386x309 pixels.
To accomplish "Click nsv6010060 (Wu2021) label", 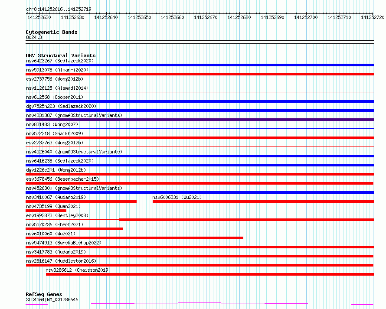I will tap(51, 234).
